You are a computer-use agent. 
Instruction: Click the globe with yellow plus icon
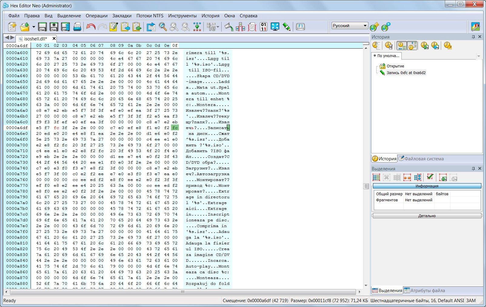[374, 27]
